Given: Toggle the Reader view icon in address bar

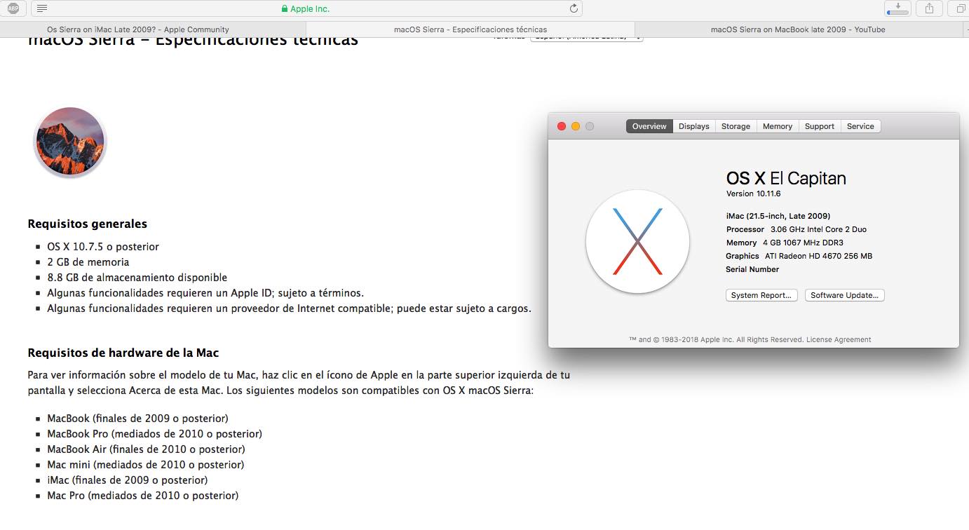Looking at the screenshot, I should 42,8.
